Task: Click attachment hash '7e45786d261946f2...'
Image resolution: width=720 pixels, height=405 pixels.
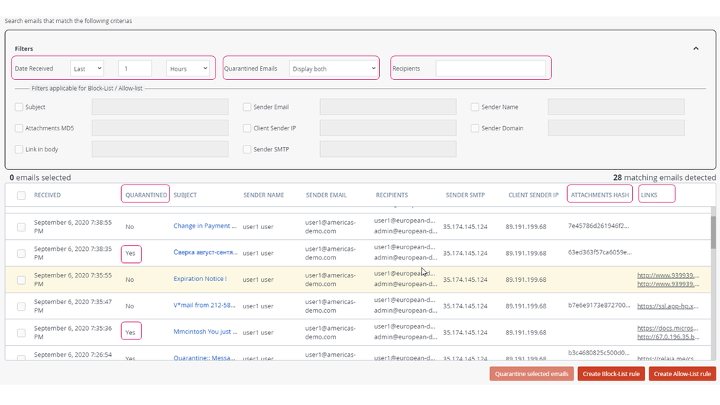Action: pyautogui.click(x=598, y=226)
